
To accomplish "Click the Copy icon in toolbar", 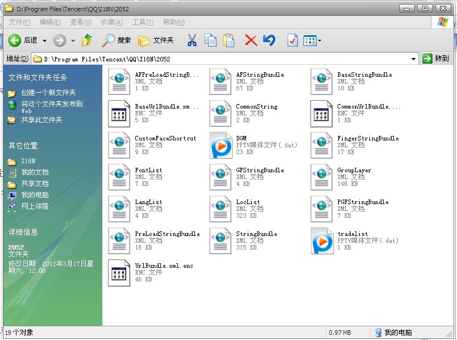I will 210,40.
